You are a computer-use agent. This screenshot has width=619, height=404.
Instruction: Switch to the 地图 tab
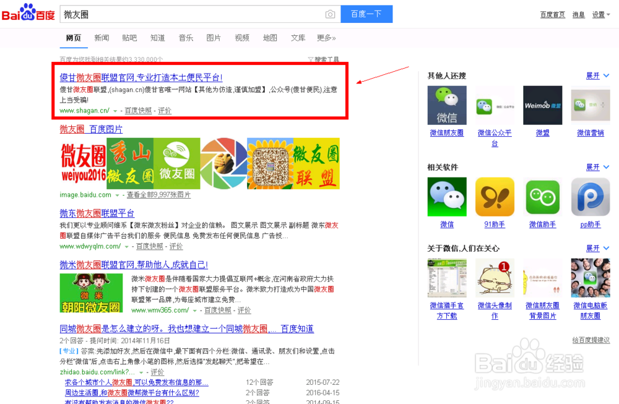270,38
